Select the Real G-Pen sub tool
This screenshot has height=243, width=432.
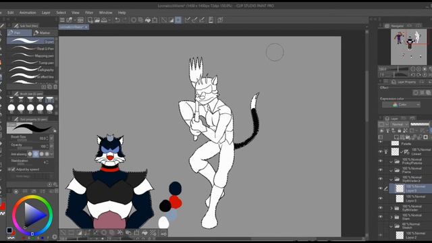click(31, 49)
